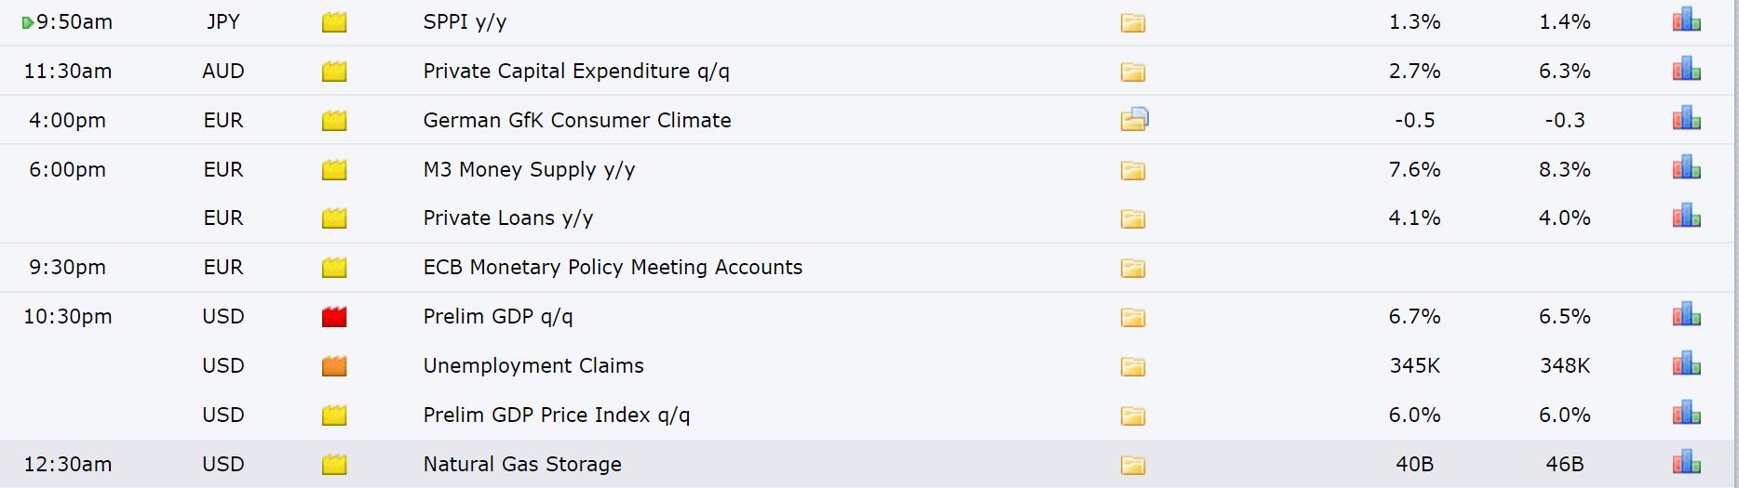1739x488 pixels.
Task: Open the ECB Monetary Policy Meeting Accounts folder
Action: pyautogui.click(x=1133, y=268)
